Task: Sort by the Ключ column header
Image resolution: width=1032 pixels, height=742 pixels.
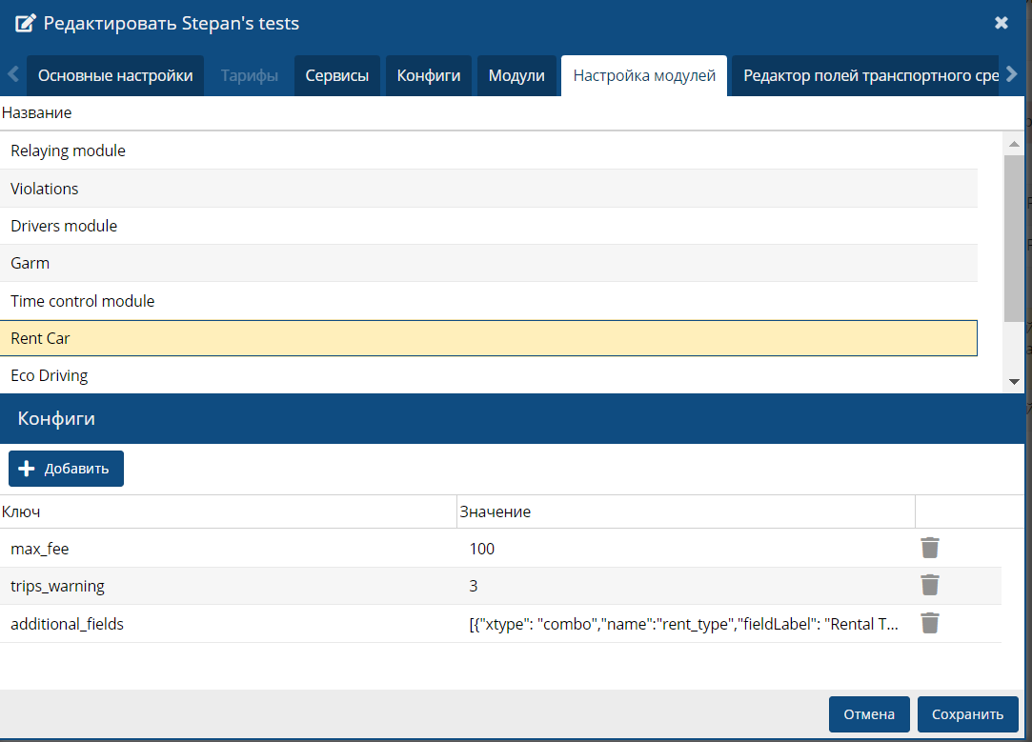Action: 228,511
